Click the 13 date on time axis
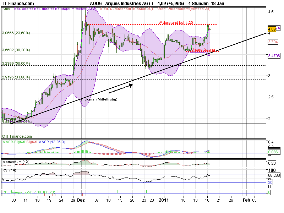 [x=195, y=200]
